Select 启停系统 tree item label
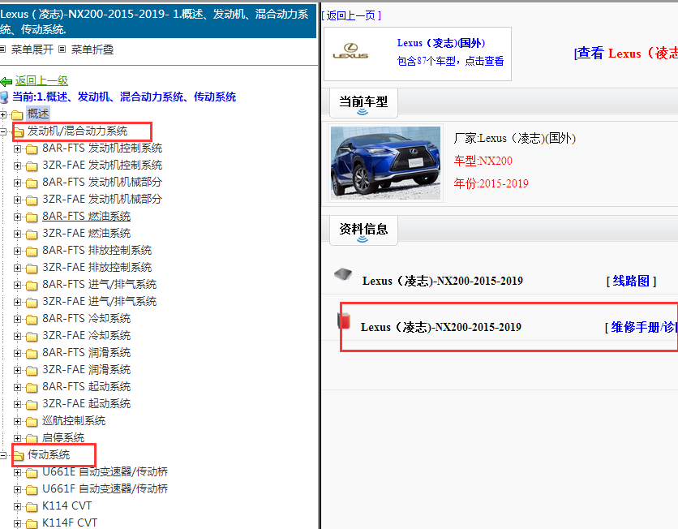Image resolution: width=678 pixels, height=529 pixels. tap(63, 438)
